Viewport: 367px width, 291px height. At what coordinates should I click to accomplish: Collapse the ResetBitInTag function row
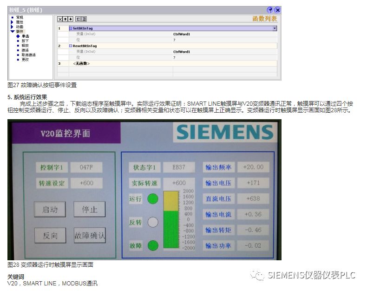click(71, 46)
